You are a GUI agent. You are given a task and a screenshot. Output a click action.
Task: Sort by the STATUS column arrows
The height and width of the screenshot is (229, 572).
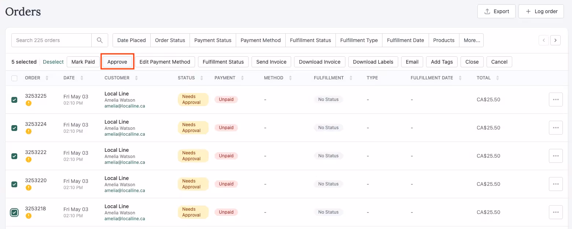(202, 78)
